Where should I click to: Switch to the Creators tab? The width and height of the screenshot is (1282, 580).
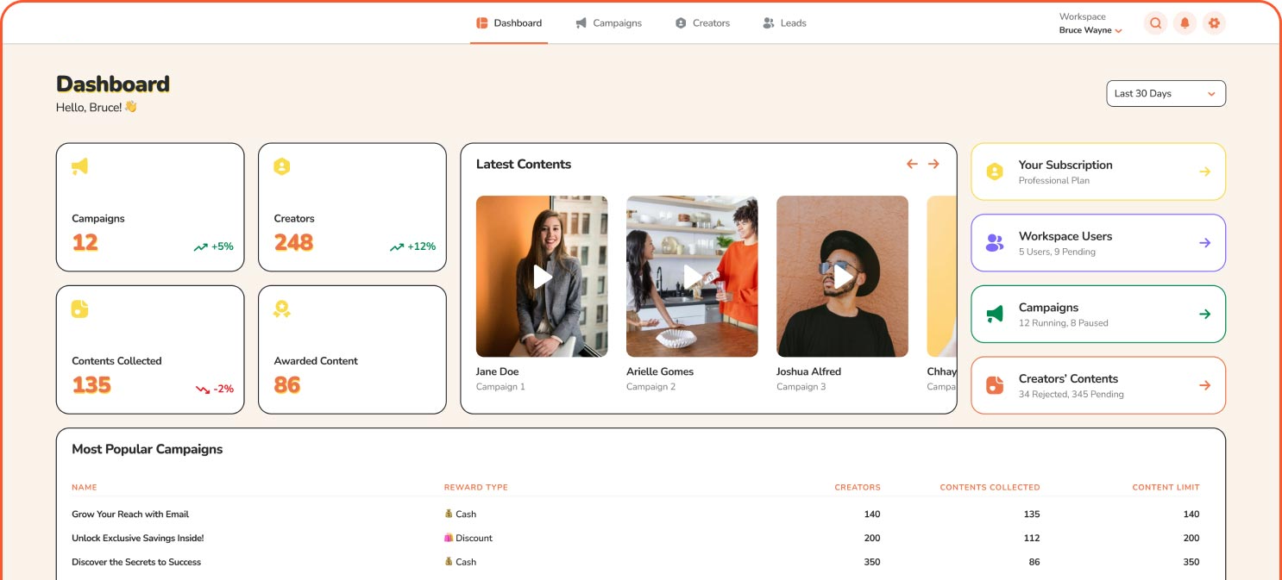[x=702, y=23]
